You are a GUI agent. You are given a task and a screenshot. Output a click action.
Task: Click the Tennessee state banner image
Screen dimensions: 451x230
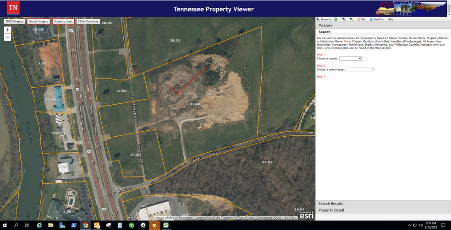click(x=411, y=8)
